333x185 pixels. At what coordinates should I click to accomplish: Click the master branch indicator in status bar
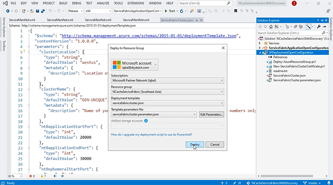[x=312, y=183]
